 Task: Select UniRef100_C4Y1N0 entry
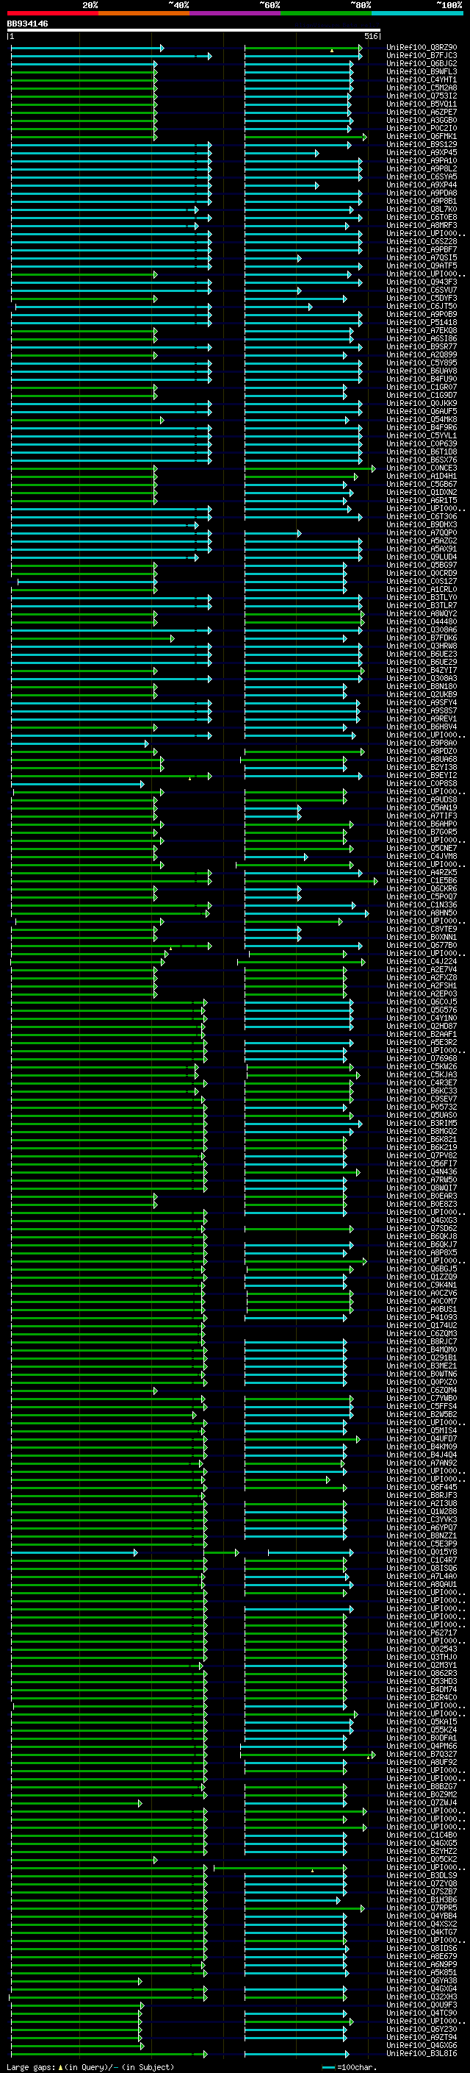coord(422,1018)
